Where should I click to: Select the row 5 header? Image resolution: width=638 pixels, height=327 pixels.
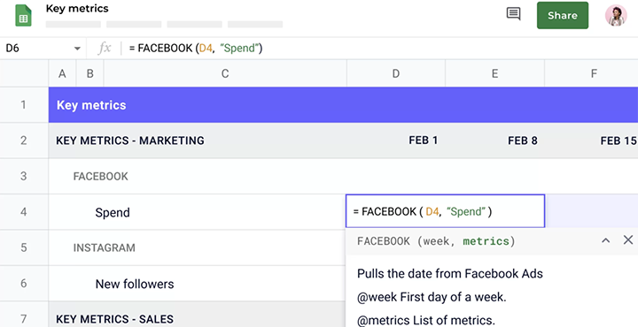pos(24,247)
